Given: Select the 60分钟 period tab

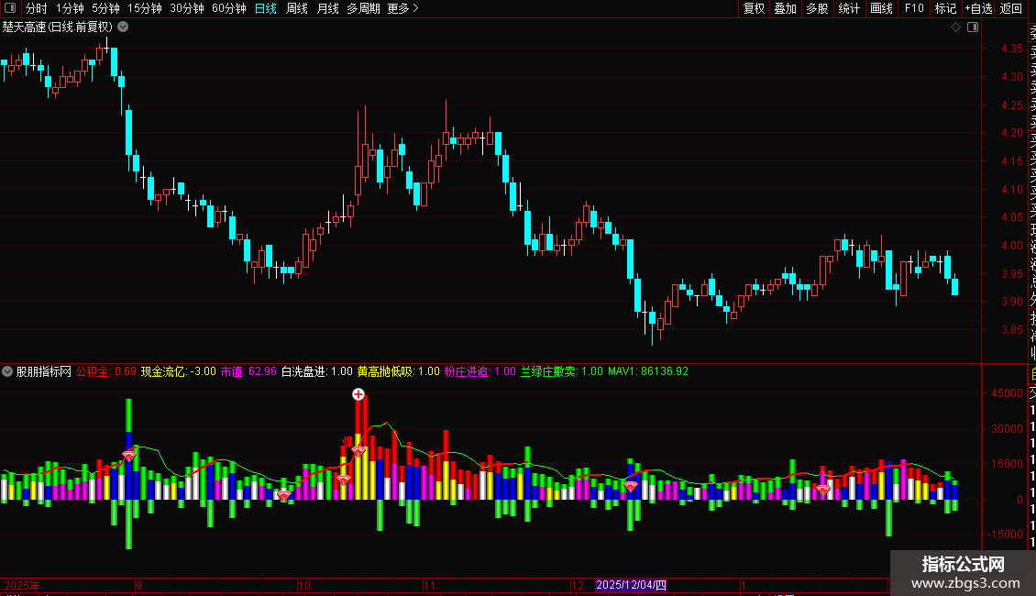Looking at the screenshot, I should click(229, 8).
